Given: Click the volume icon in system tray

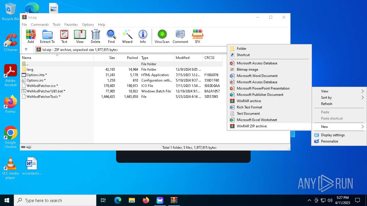Looking at the screenshot, I should coord(330,200).
